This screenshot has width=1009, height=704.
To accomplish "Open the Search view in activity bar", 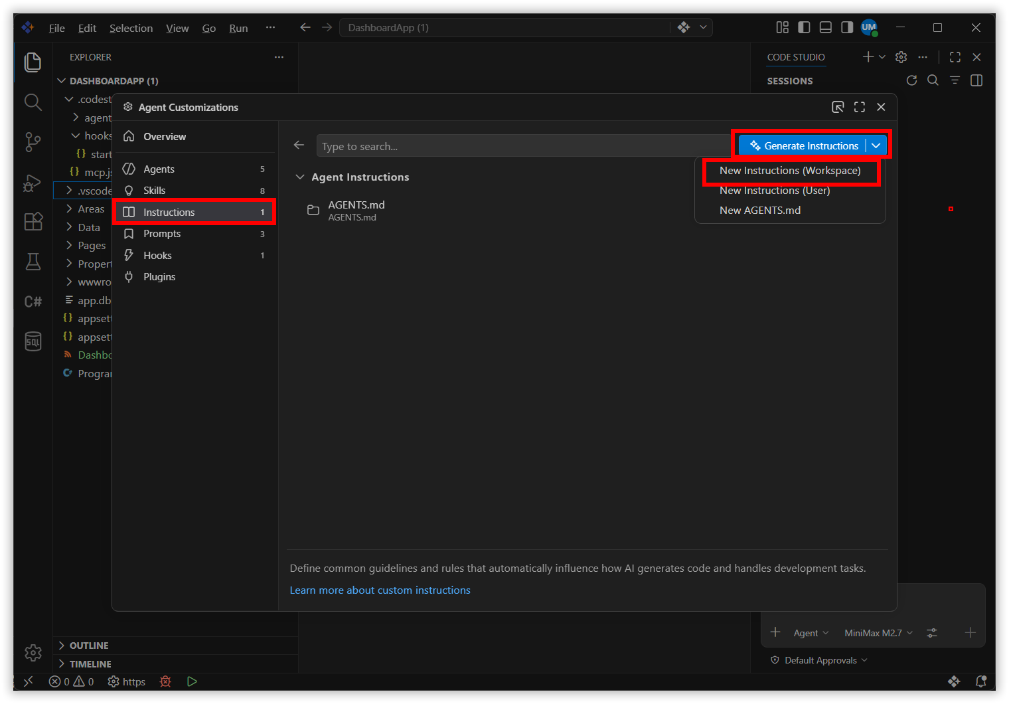I will 33,102.
